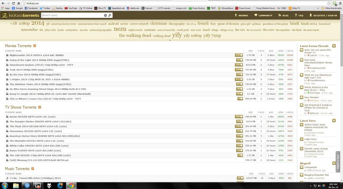The height and width of the screenshot is (189, 343).
Task: Click the Movies Torrents RSS feed icon
Action: pos(35,46)
